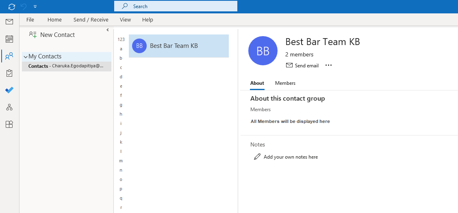
Task: Click the New Contact button
Action: pos(52,35)
